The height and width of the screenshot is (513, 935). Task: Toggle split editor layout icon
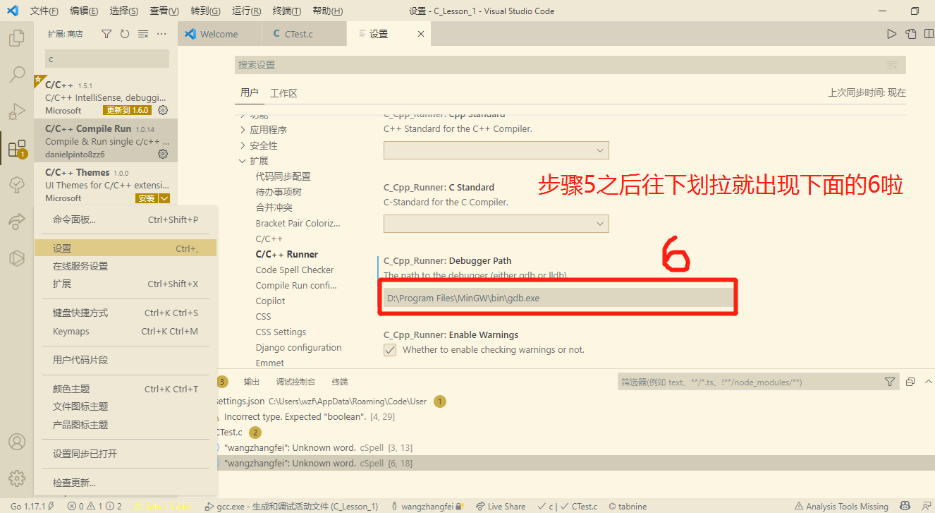(929, 34)
